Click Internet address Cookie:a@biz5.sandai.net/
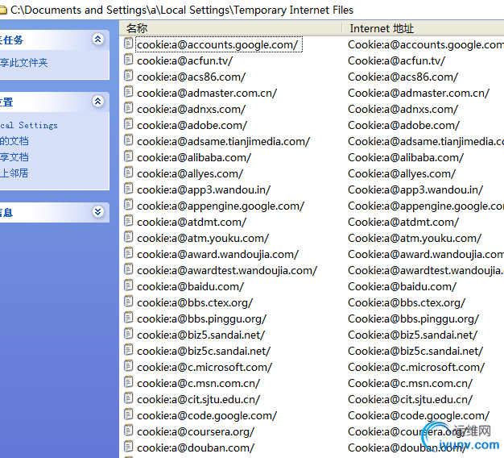 coord(413,335)
